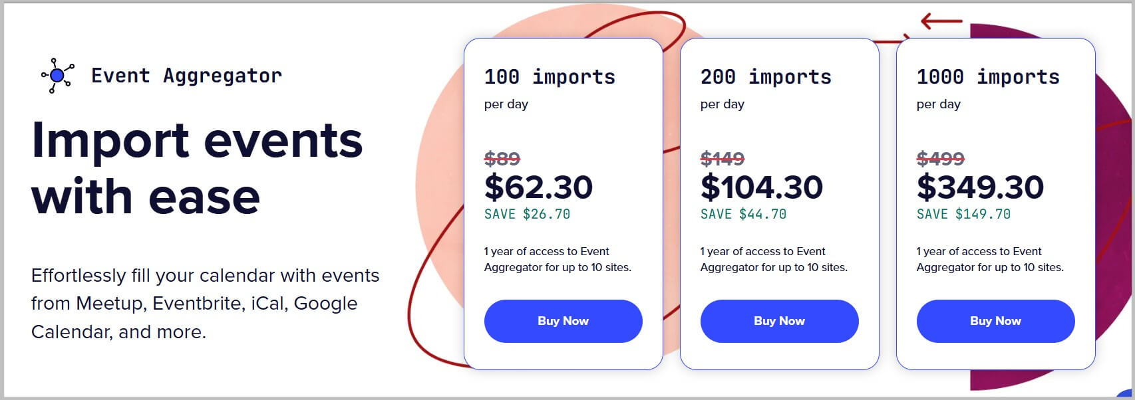Click the SAVE $44.70 green label
The image size is (1135, 400).
[x=743, y=214]
